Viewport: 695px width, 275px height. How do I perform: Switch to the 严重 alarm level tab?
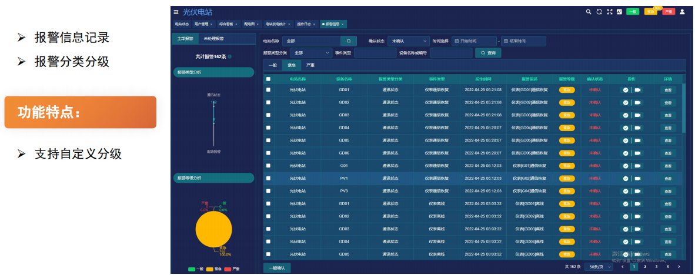pos(310,65)
